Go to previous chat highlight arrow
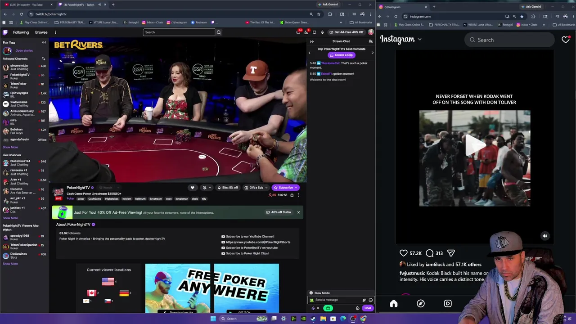The height and width of the screenshot is (324, 576). 309,53
